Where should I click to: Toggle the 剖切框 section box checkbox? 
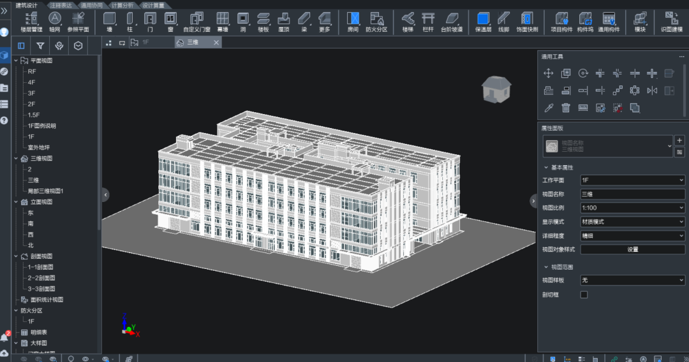pyautogui.click(x=584, y=294)
